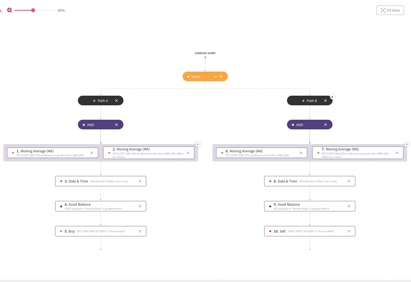Add condition to Path B AND group

click(x=407, y=144)
